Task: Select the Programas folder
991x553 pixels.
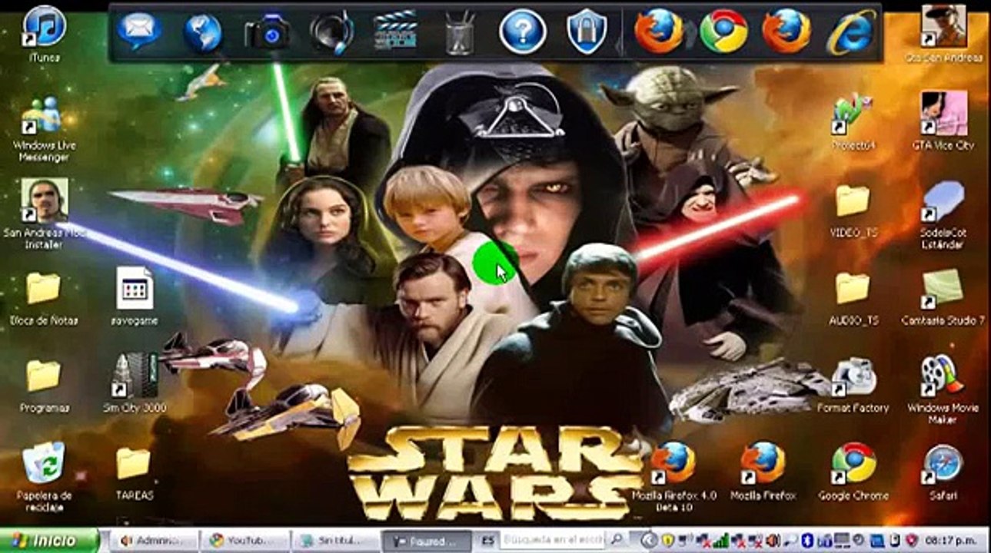Action: 44,386
